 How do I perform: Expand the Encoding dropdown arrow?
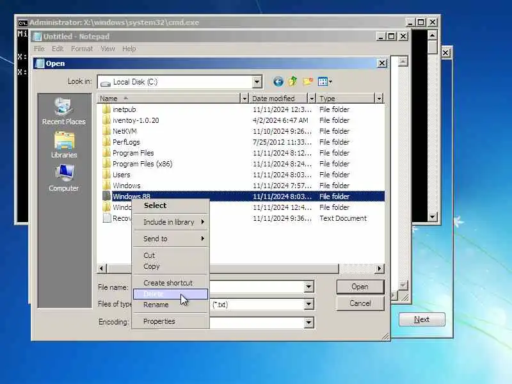(x=308, y=323)
